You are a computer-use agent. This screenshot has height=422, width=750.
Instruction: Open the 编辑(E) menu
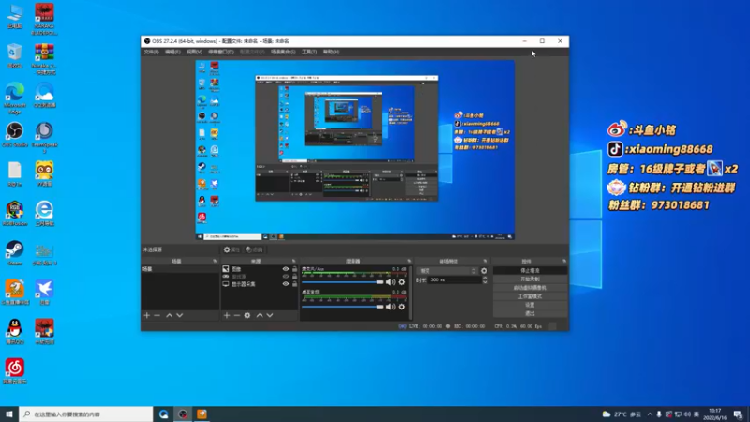click(x=172, y=52)
